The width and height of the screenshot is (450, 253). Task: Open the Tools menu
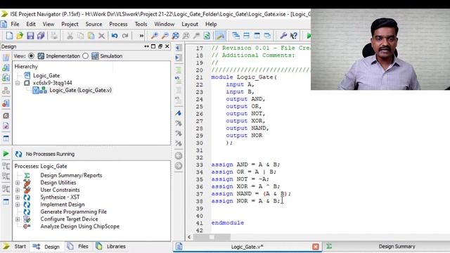(x=141, y=24)
